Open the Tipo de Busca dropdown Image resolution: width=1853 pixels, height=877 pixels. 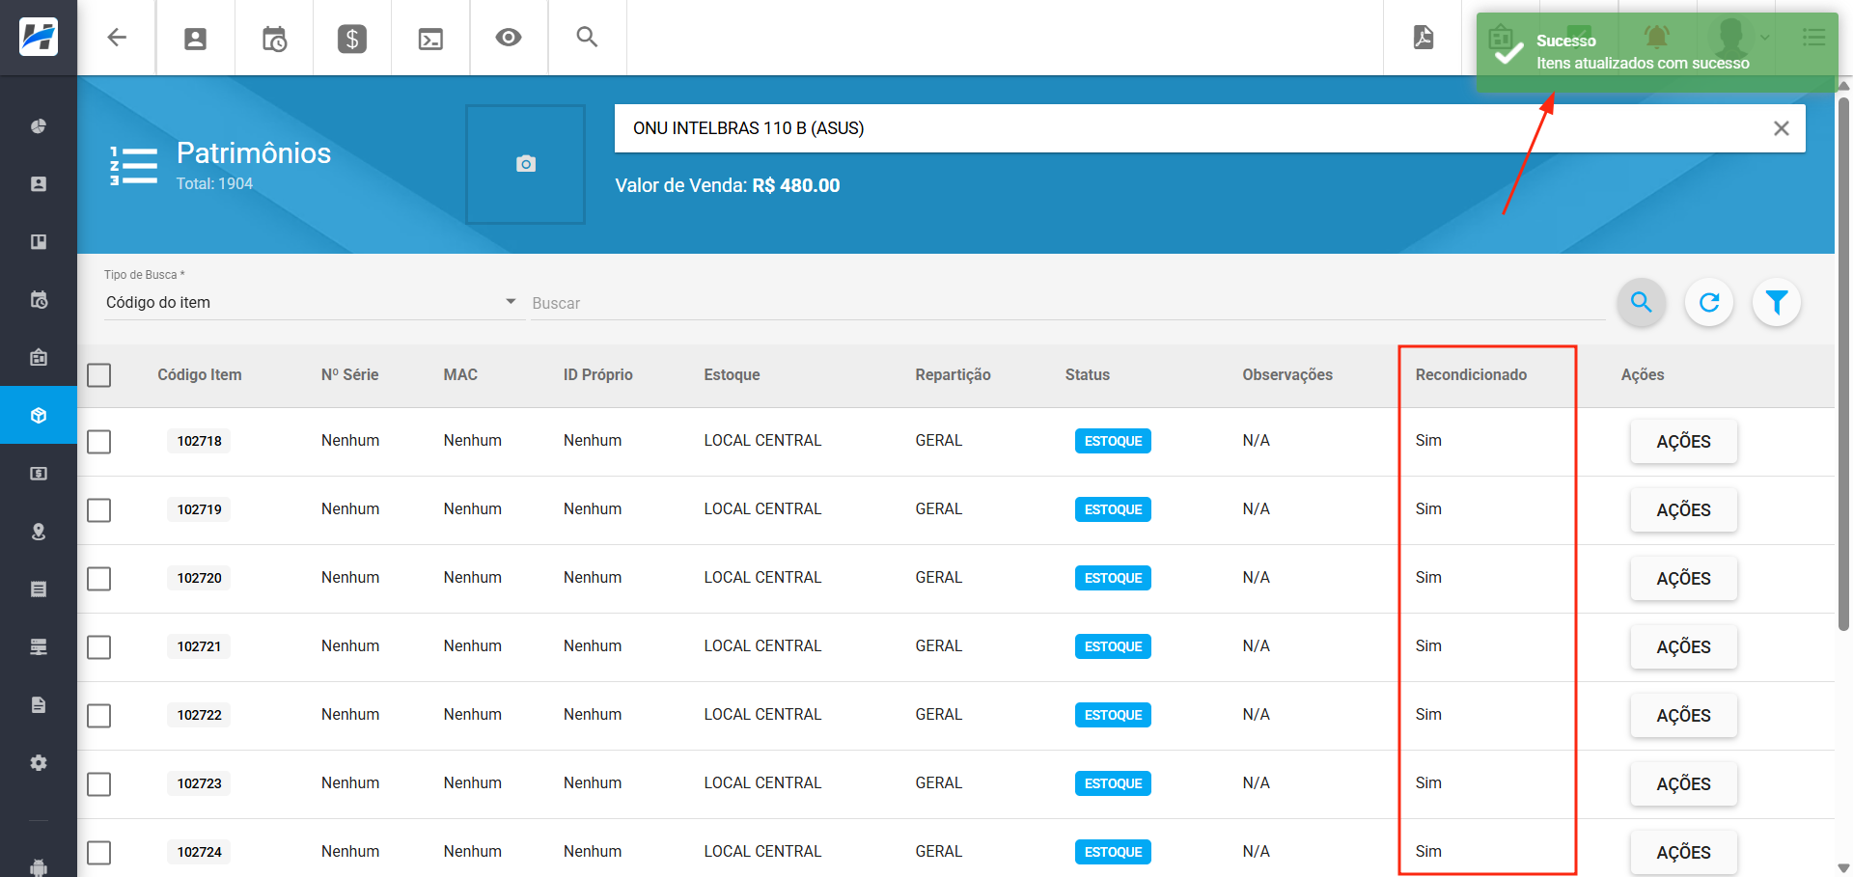pos(313,303)
